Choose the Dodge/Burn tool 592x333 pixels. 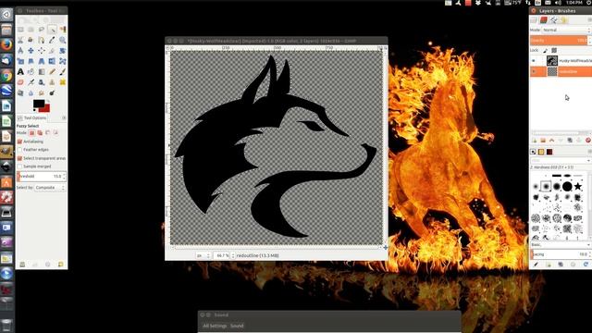click(x=52, y=92)
